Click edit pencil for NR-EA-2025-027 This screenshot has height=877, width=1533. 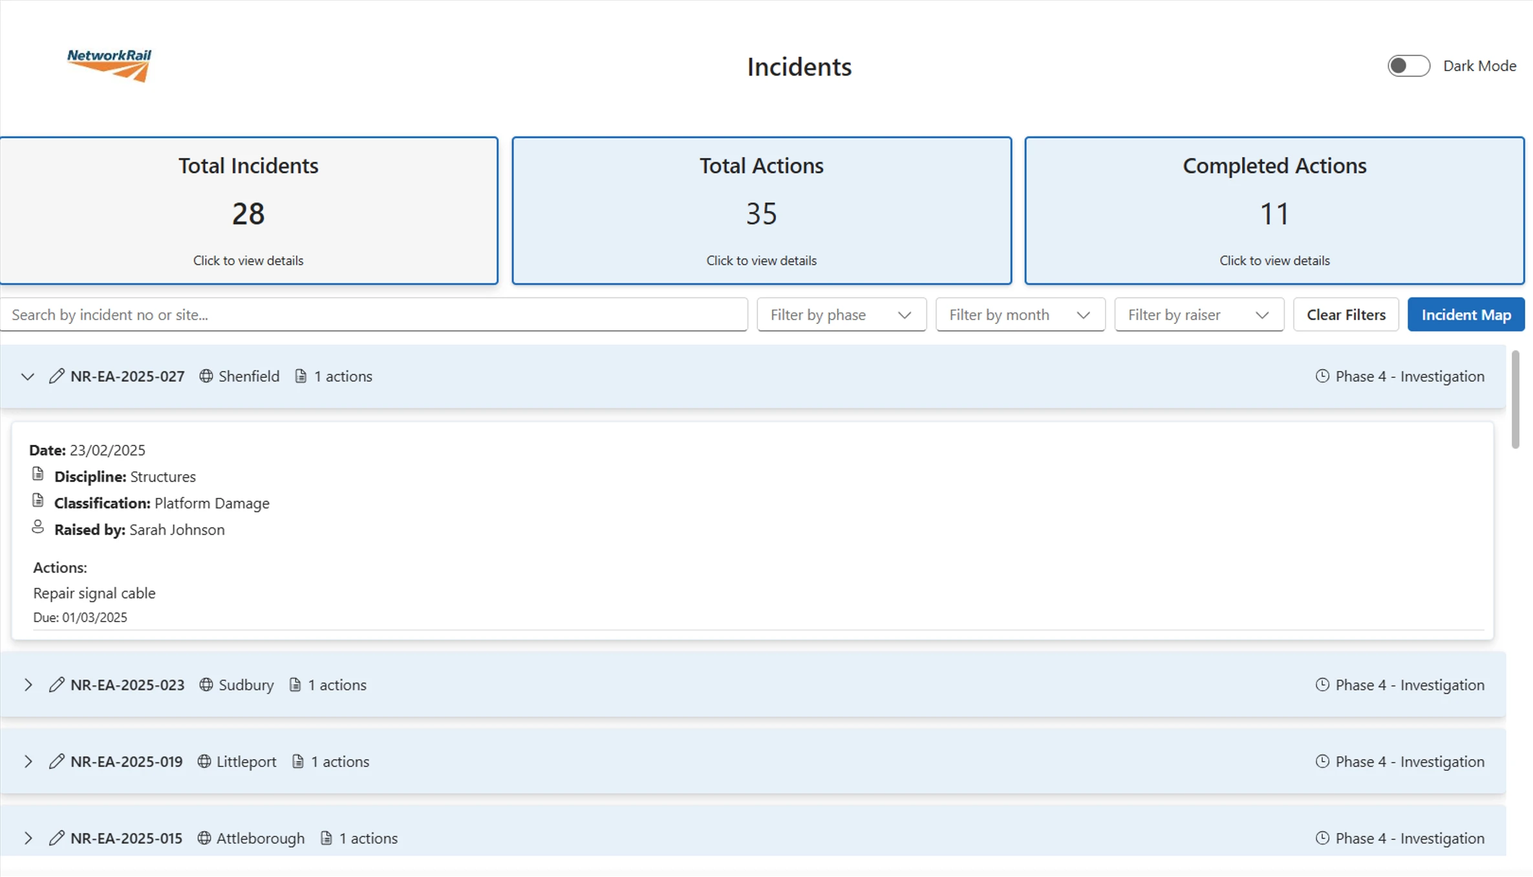click(56, 376)
